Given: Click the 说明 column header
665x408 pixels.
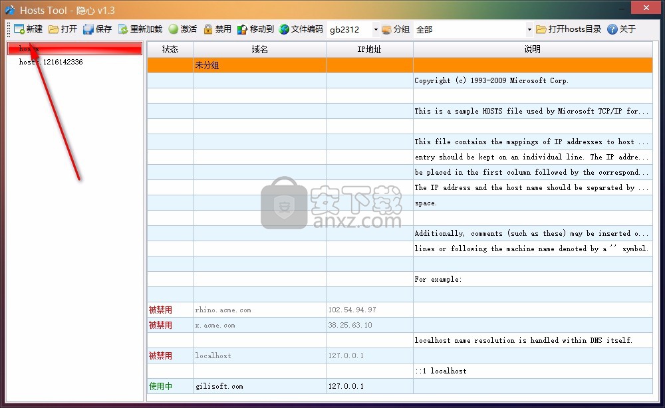Looking at the screenshot, I should point(533,49).
